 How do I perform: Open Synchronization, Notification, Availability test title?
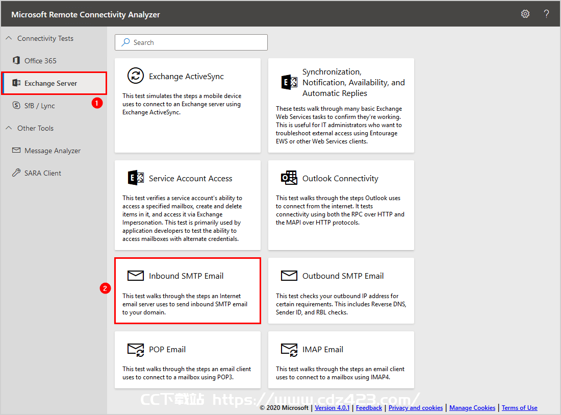(x=353, y=82)
